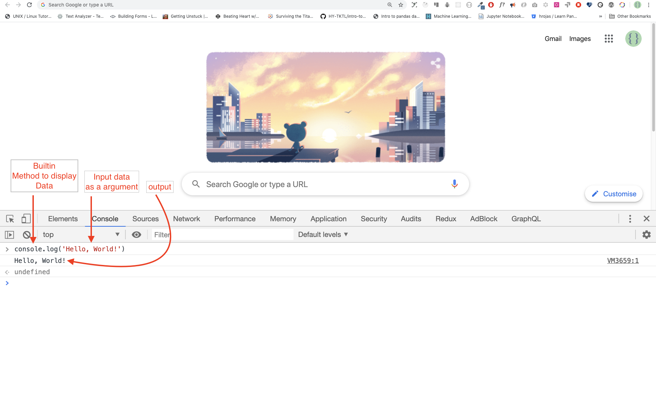Bookmark this page with star icon

pyautogui.click(x=401, y=5)
